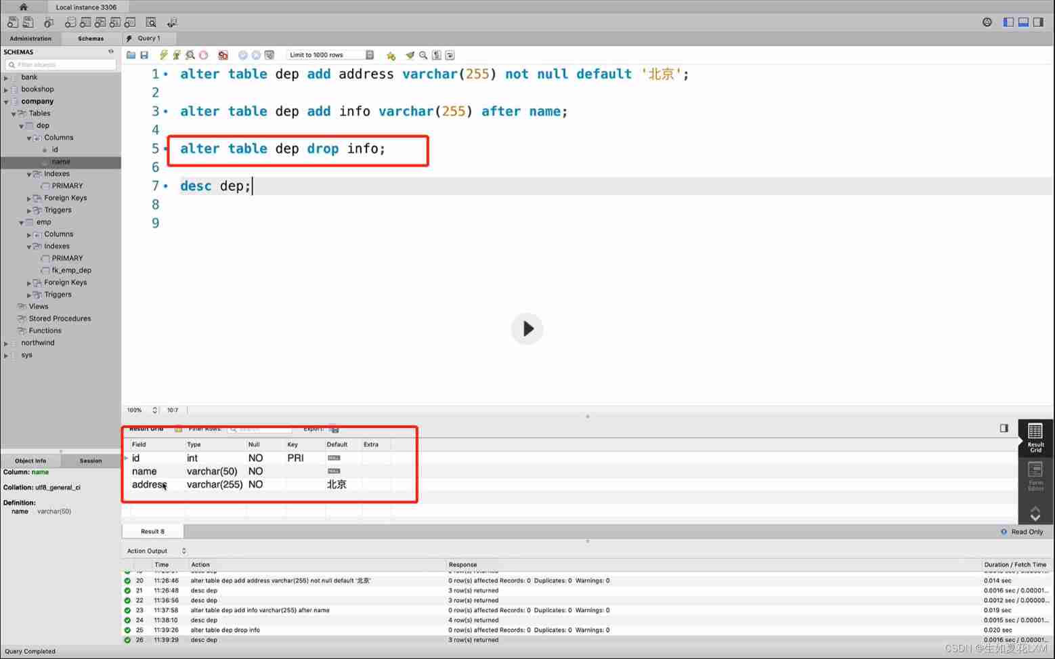Click the Object Info tab

click(x=30, y=461)
